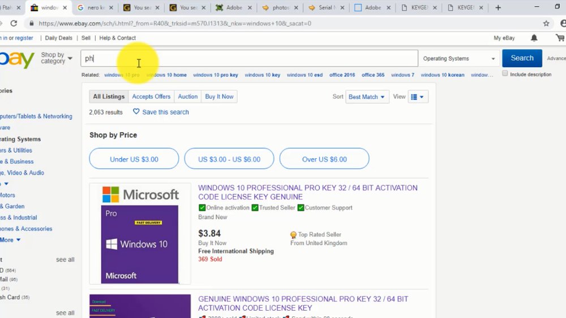Expand the More categories list
Screen dimensions: 566x318
[10, 240]
